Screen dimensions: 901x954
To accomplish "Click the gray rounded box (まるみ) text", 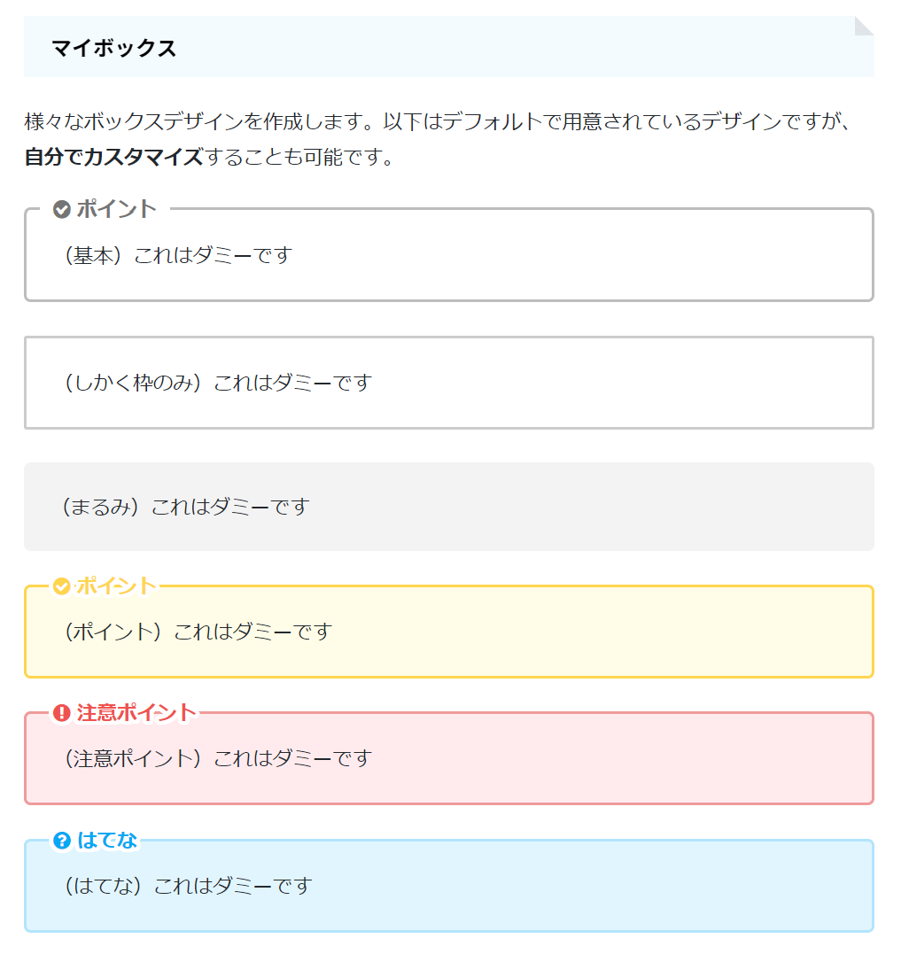I will click(186, 507).
